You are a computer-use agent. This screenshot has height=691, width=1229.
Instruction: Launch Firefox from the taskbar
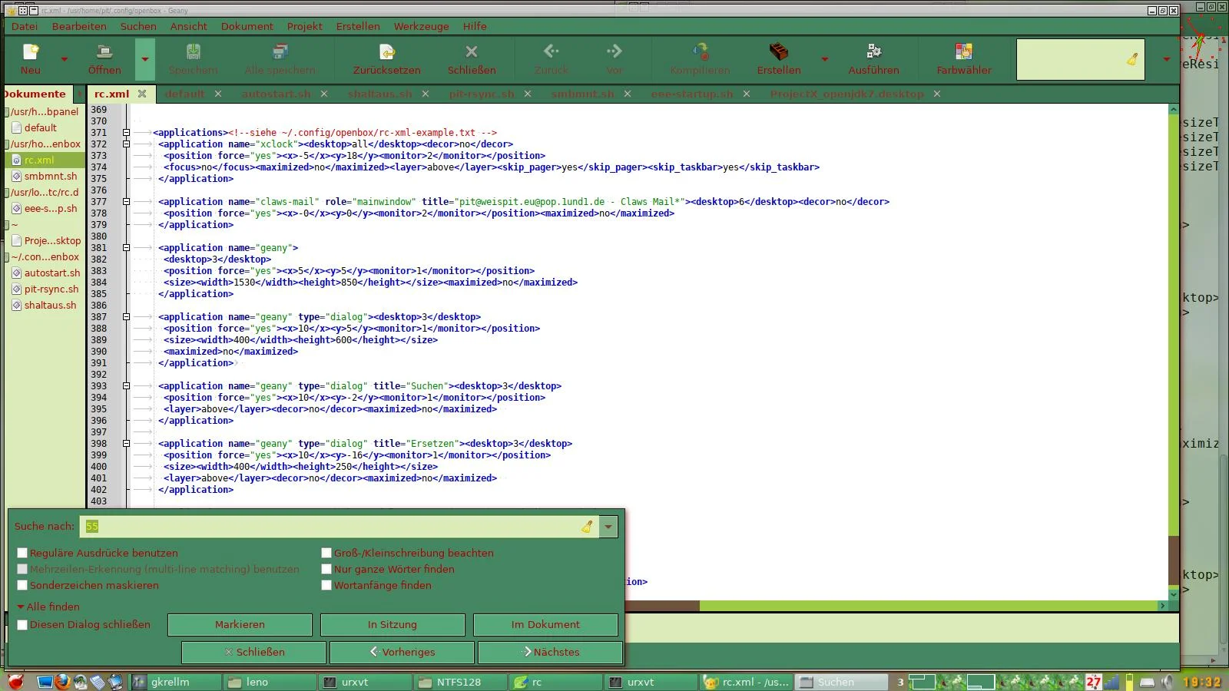[62, 681]
